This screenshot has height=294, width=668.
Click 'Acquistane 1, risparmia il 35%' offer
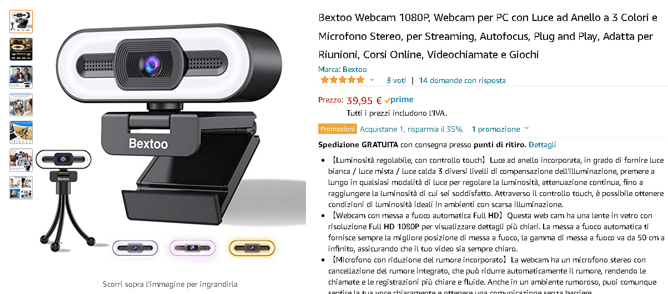pos(411,129)
